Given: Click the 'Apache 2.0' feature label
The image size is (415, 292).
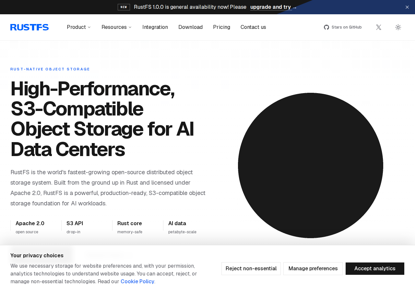Looking at the screenshot, I should pyautogui.click(x=30, y=224).
